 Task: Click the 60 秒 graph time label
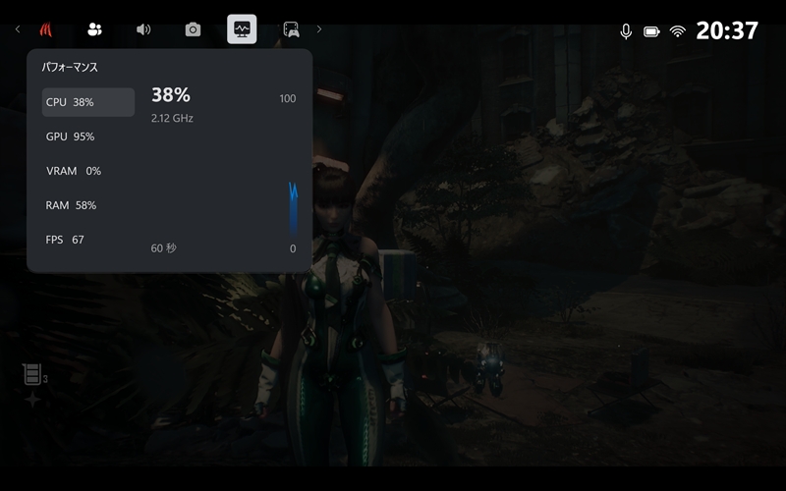click(163, 248)
